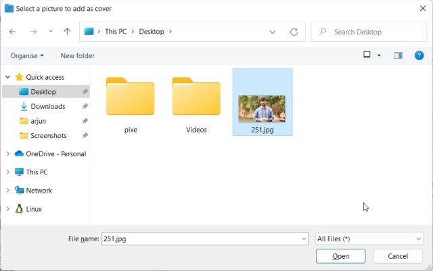Expand the This PC tree node
Viewport: 433px width, 271px height.
tap(7, 172)
